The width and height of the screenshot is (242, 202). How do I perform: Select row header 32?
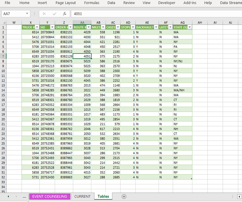coord(3,177)
